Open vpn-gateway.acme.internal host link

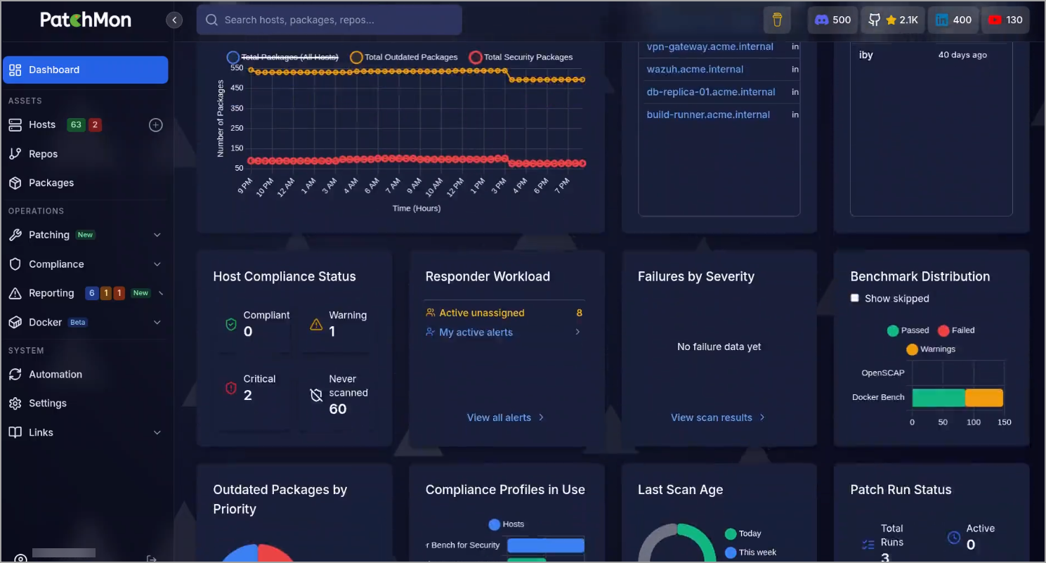pos(710,46)
